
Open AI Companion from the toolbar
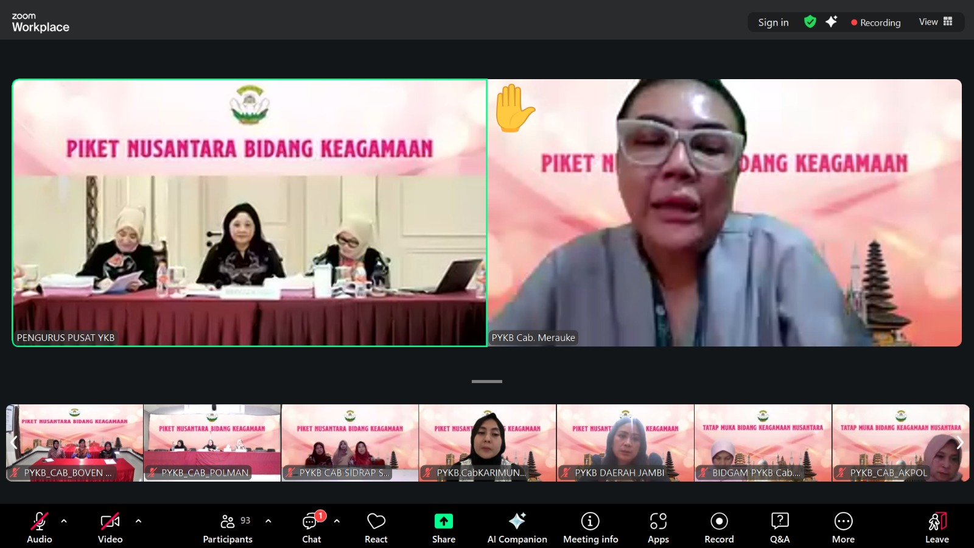tap(517, 527)
